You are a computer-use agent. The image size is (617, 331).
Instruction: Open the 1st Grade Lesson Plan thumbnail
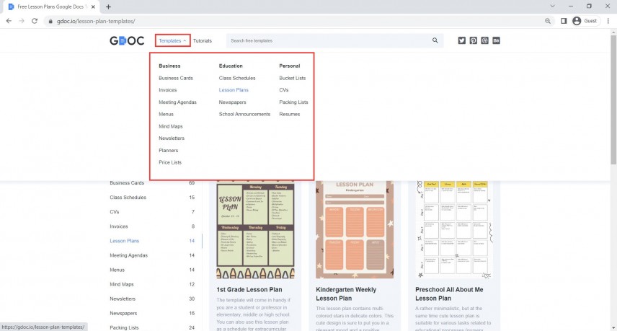(x=255, y=230)
